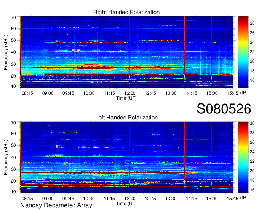
Task: Click the Left Handed spectrogram image
Action: 126,157
